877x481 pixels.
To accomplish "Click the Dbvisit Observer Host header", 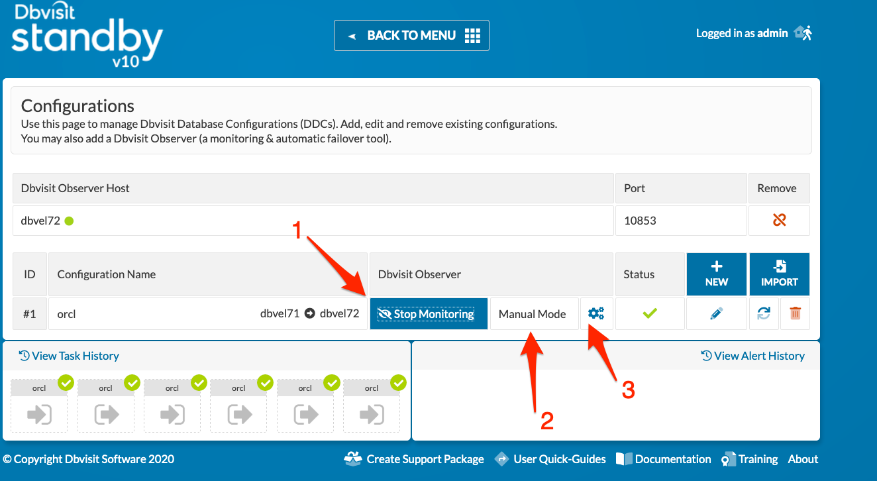I will click(313, 188).
